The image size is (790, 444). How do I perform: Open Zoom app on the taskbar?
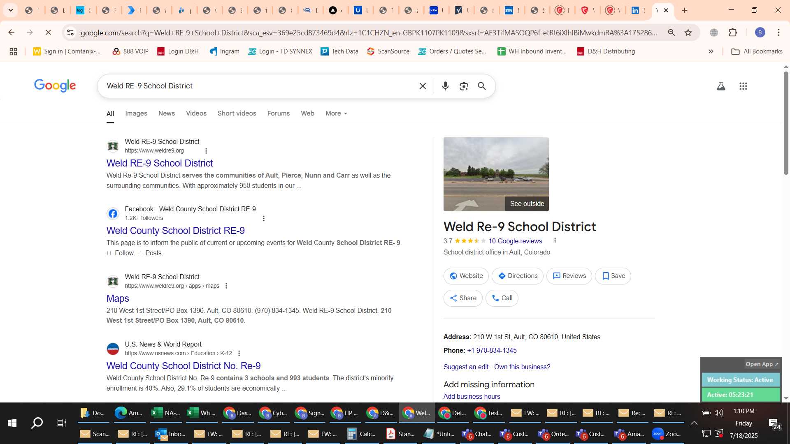tap(667, 434)
